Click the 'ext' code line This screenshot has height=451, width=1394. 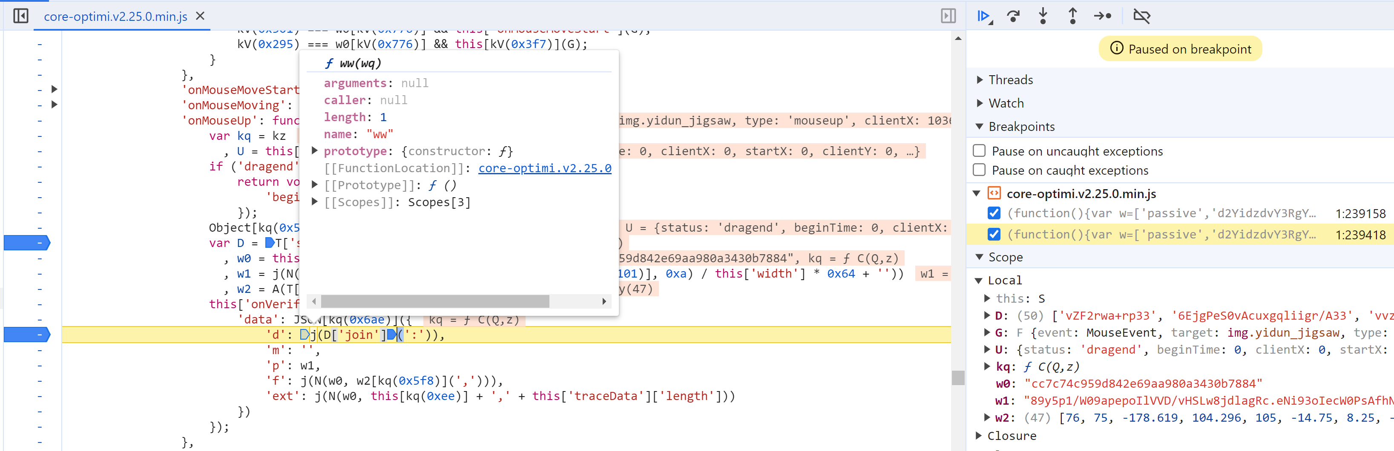pos(500,396)
